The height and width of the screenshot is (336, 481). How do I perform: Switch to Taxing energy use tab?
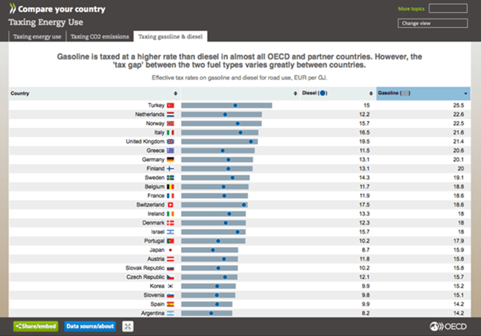(37, 36)
